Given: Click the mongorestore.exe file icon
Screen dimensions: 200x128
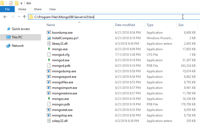Looking at the screenshot, I should point(49,93).
